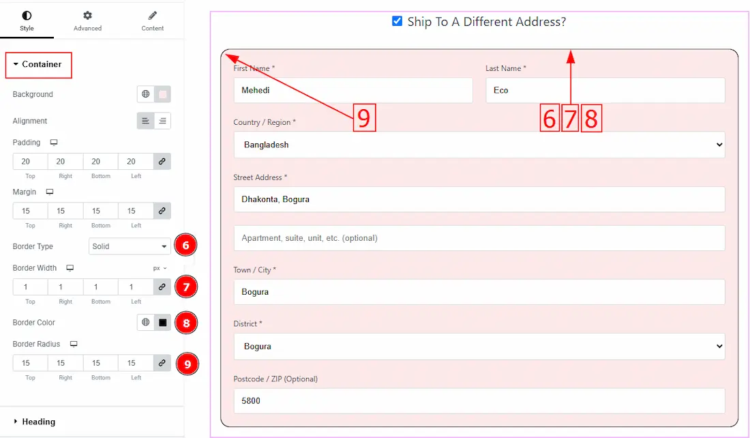The height and width of the screenshot is (438, 750).
Task: Click Padding Bottom value field
Action: [x=100, y=162]
